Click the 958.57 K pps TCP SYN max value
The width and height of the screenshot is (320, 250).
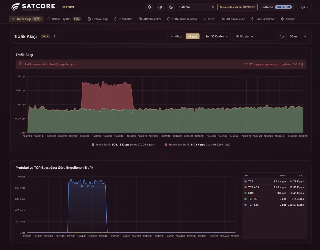click(x=296, y=205)
